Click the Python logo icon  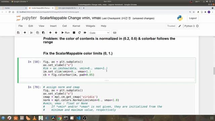[180, 18]
